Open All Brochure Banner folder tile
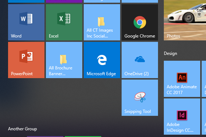 [x=64, y=60]
